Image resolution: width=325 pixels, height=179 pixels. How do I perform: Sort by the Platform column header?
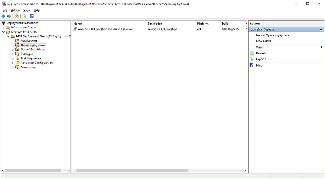(x=208, y=24)
